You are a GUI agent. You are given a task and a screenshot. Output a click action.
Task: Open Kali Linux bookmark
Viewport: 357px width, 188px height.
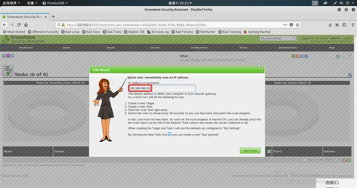70,32
